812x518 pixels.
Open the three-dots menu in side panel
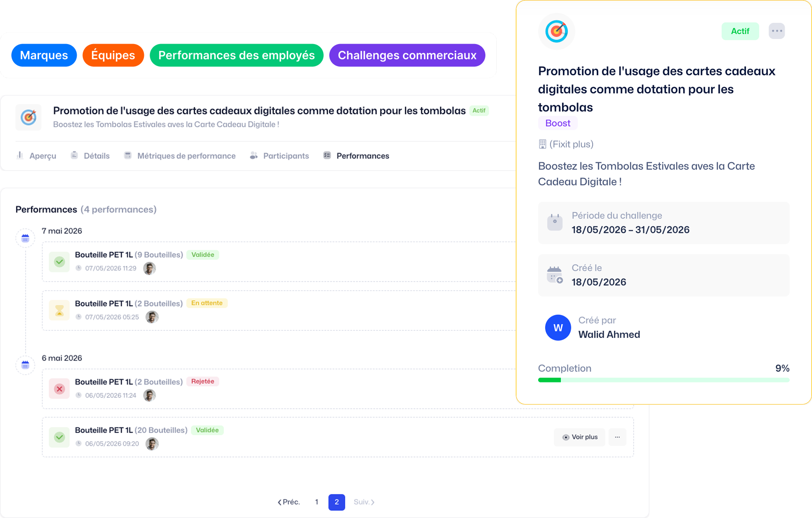777,31
